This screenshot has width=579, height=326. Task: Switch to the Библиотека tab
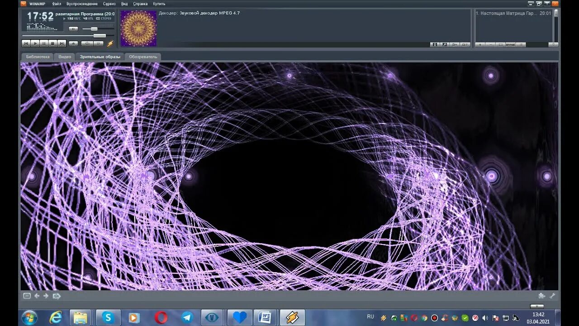click(x=38, y=57)
